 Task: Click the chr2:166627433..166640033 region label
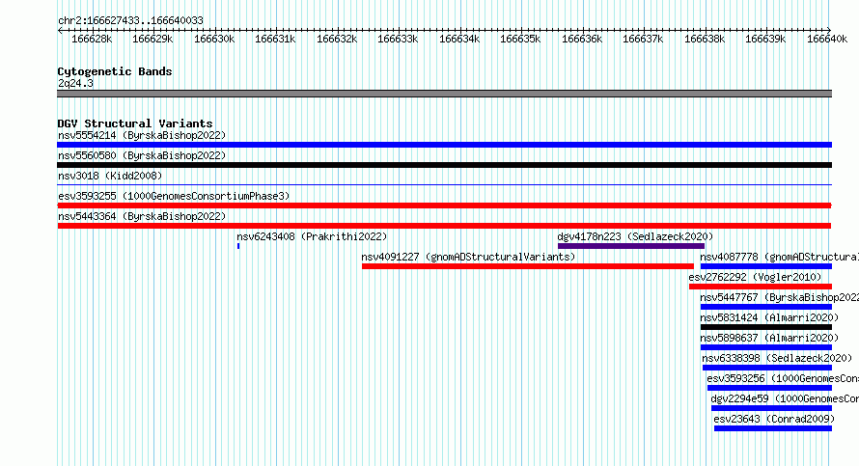[130, 20]
